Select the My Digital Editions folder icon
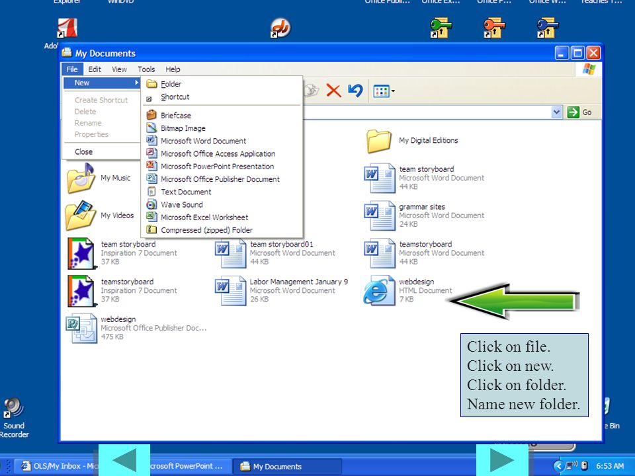This screenshot has width=635, height=476. click(x=379, y=141)
